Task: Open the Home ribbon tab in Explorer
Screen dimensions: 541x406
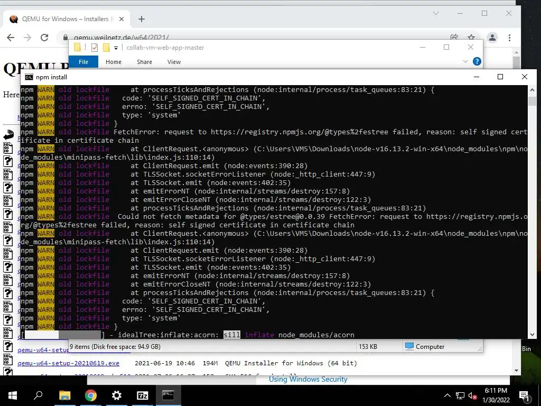Action: [x=114, y=62]
